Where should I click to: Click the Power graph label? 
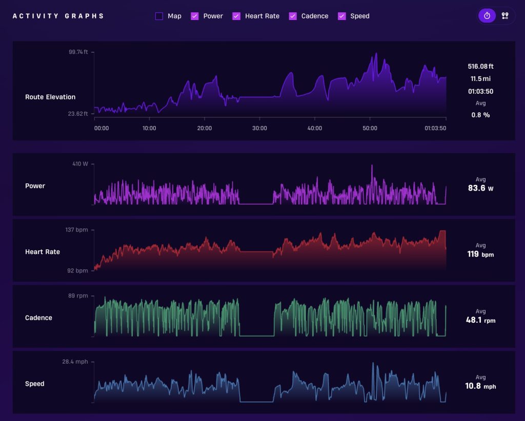pos(35,186)
